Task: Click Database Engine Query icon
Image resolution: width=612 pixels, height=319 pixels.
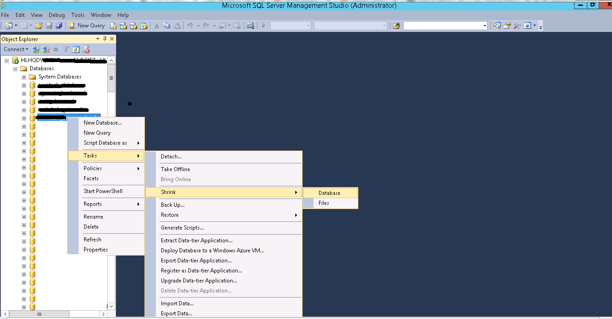Action: tap(113, 26)
